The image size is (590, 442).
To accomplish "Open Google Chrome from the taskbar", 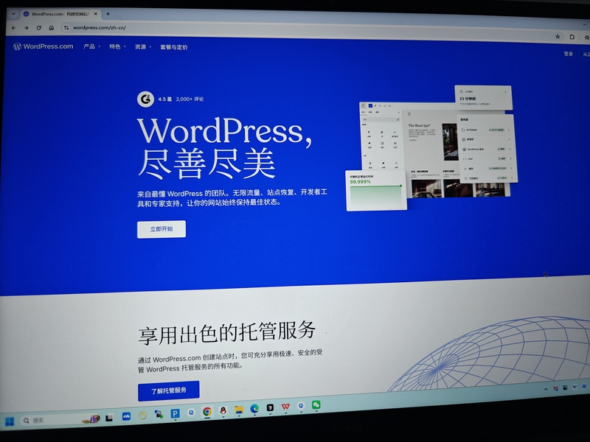I will click(207, 412).
